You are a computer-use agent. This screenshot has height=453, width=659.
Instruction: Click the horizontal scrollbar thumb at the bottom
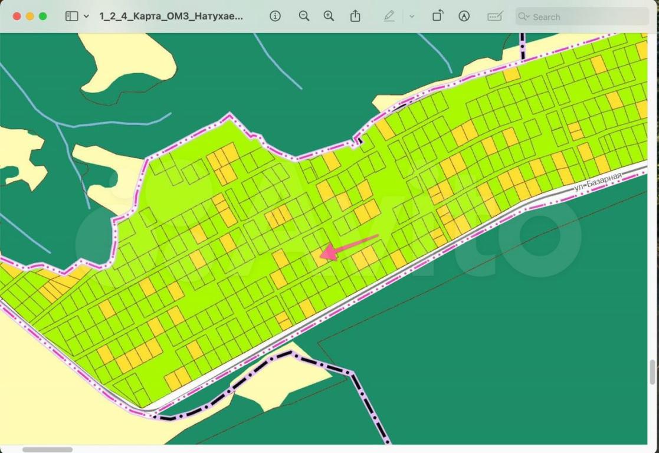[47, 449]
